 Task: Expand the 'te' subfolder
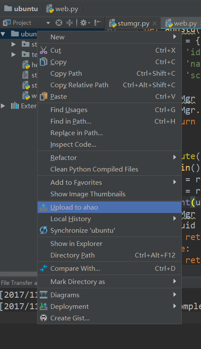tap(14, 55)
